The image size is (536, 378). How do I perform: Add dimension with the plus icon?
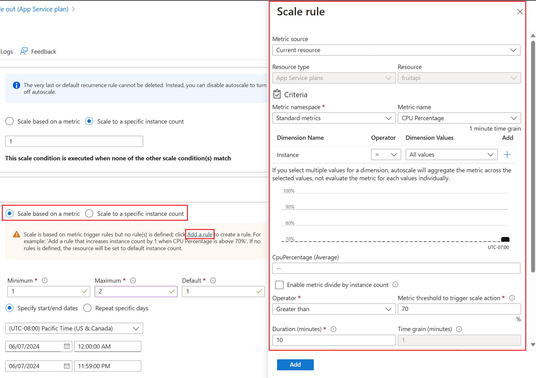coord(507,155)
